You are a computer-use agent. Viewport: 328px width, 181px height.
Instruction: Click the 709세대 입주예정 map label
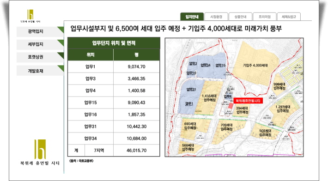227,127
